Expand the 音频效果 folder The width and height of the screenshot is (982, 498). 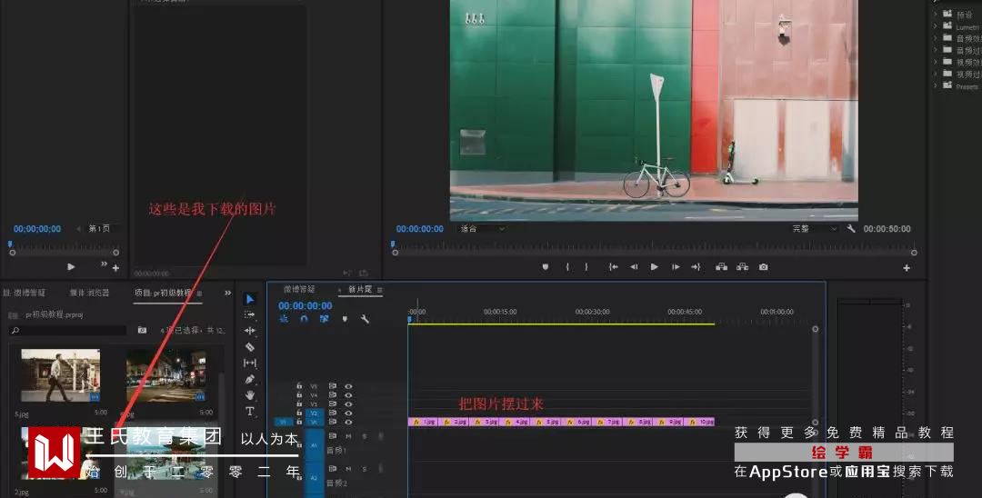point(936,38)
